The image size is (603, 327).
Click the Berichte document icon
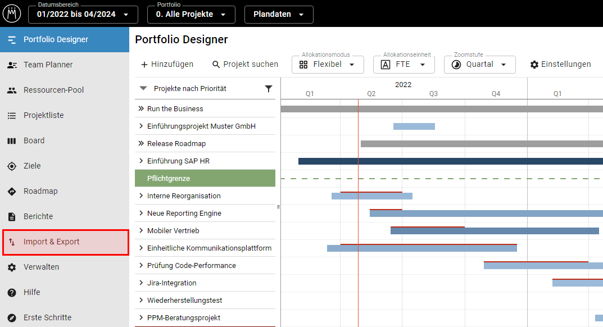point(12,217)
